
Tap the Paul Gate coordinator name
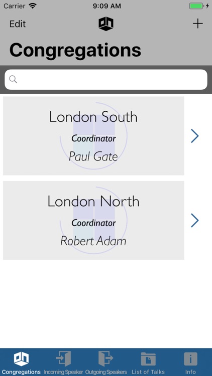pos(93,156)
